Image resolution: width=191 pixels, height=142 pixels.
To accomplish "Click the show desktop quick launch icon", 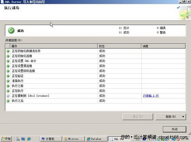I will pyautogui.click(x=23, y=139).
